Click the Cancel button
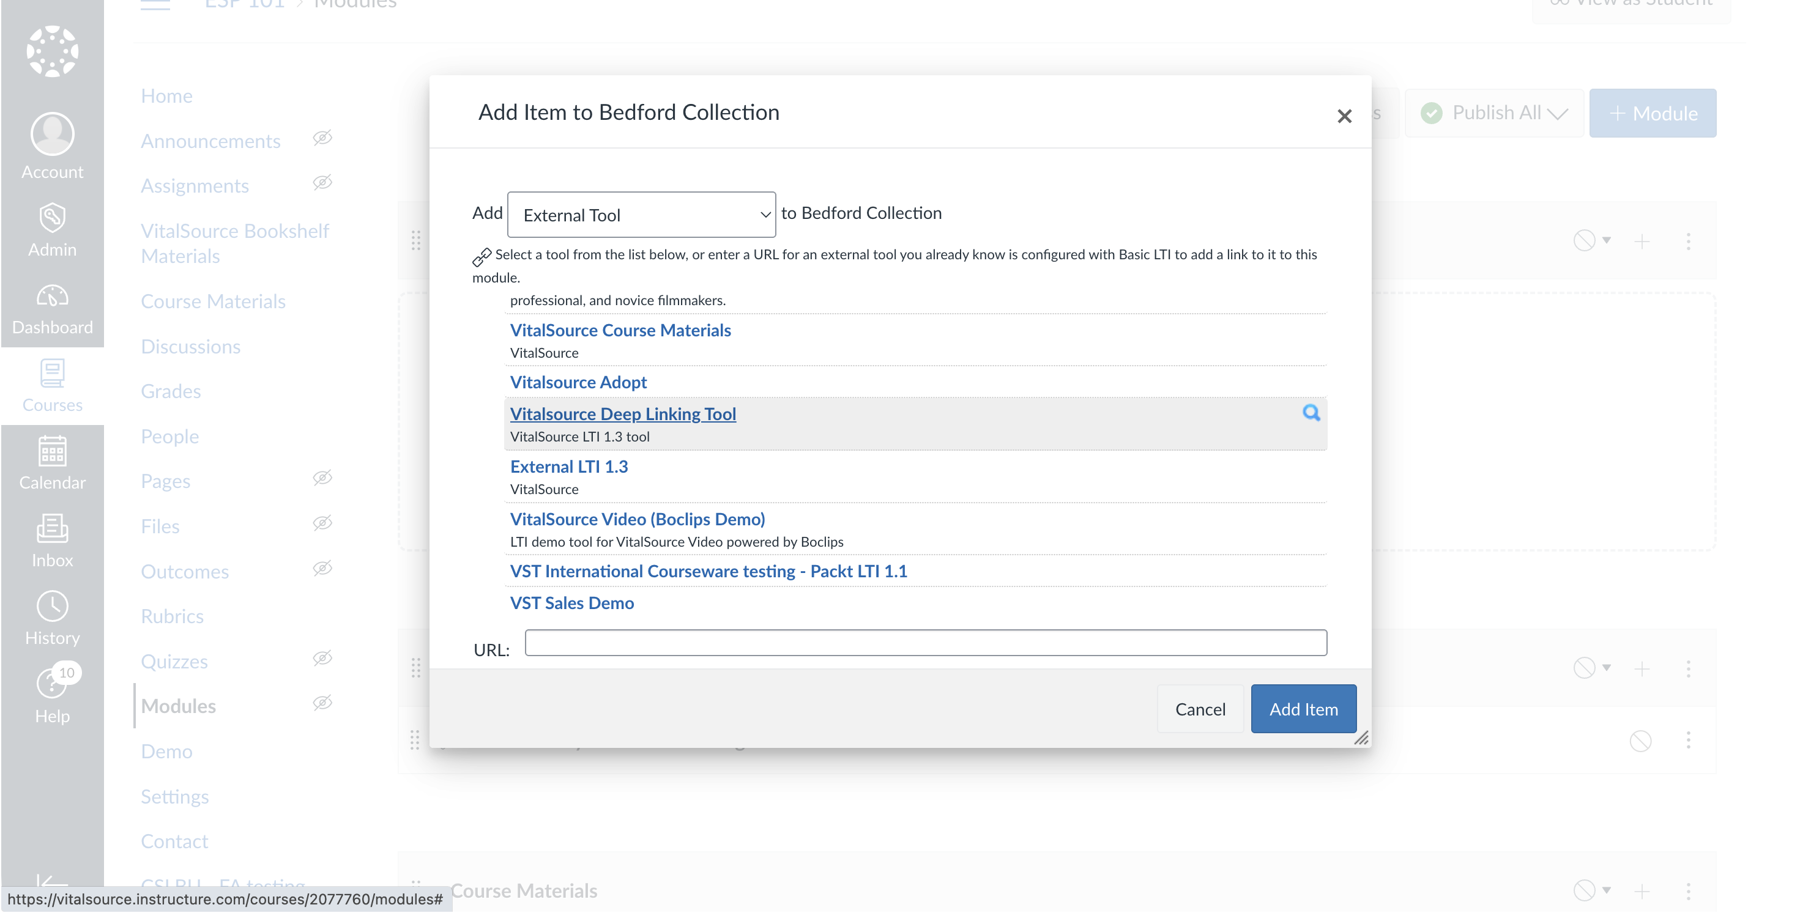Viewport: 1800px width, 913px height. click(x=1200, y=709)
